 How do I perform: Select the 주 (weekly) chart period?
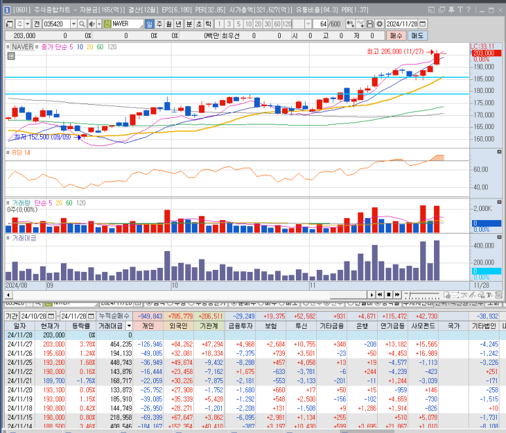coord(160,24)
